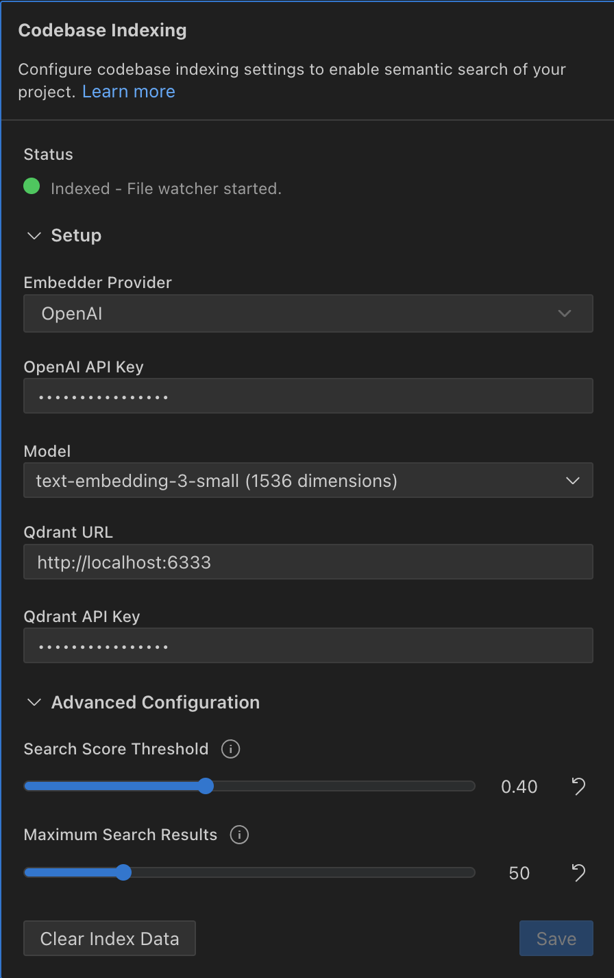
Task: Adjust the Search Score Threshold slider
Action: (x=206, y=786)
